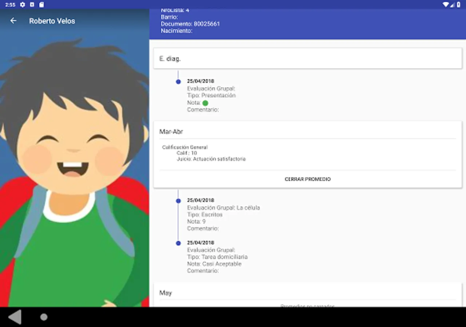Image resolution: width=466 pixels, height=327 pixels.
Task: Tap the SD card status bar icon
Action: click(42, 4)
